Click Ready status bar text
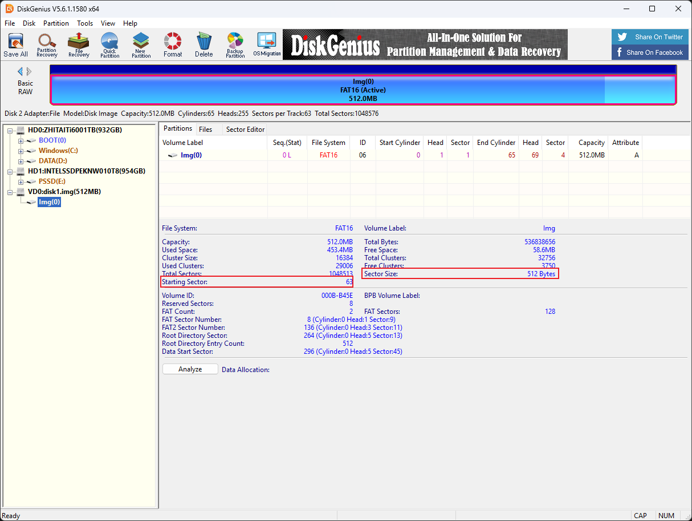Viewport: 692px width, 521px height. click(11, 516)
